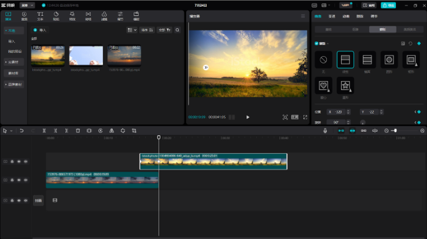
Task: Rotate the clip using rotate icon
Action: coord(123,130)
